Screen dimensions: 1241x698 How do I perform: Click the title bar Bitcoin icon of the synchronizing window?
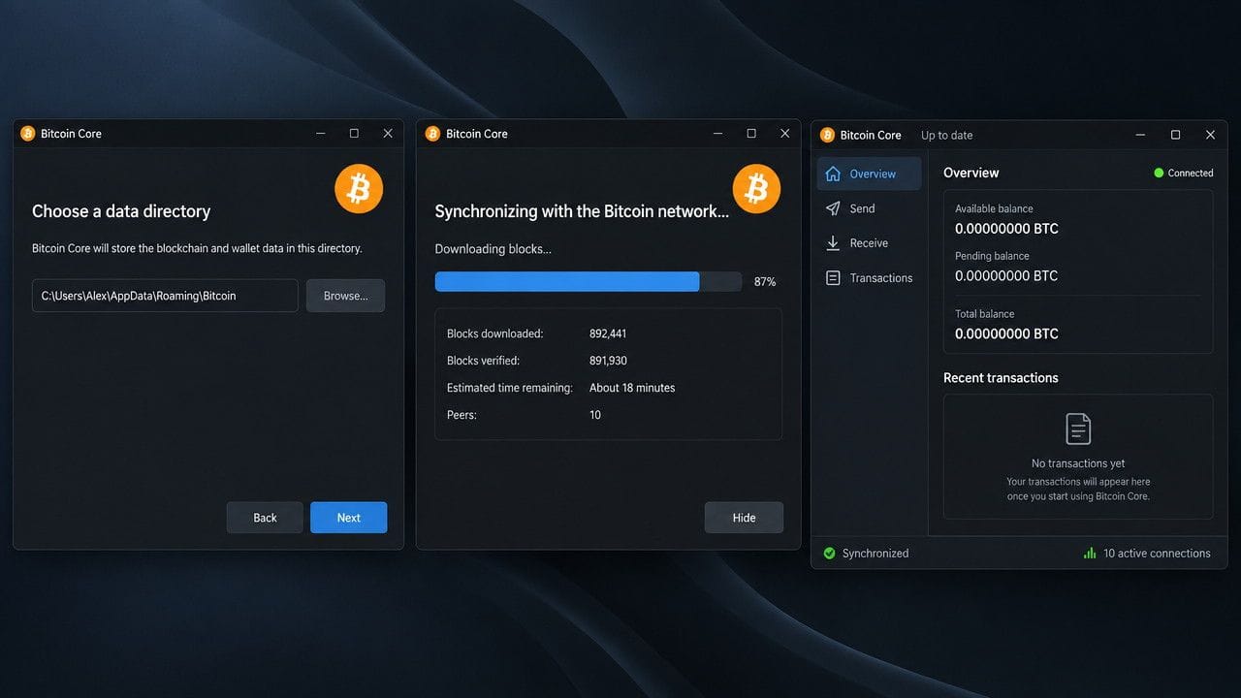[x=432, y=134]
